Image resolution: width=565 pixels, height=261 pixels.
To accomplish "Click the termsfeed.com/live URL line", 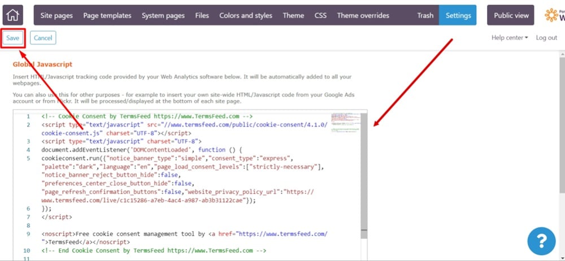I will click(149, 201).
